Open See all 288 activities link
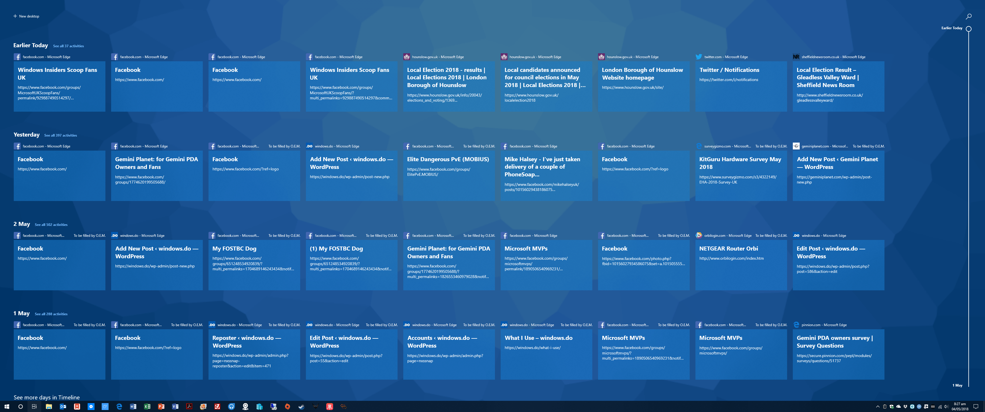The width and height of the screenshot is (985, 412). click(51, 314)
